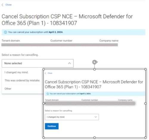Click the right-middle resize handle of the picture
The height and width of the screenshot is (140, 149).
145,104
